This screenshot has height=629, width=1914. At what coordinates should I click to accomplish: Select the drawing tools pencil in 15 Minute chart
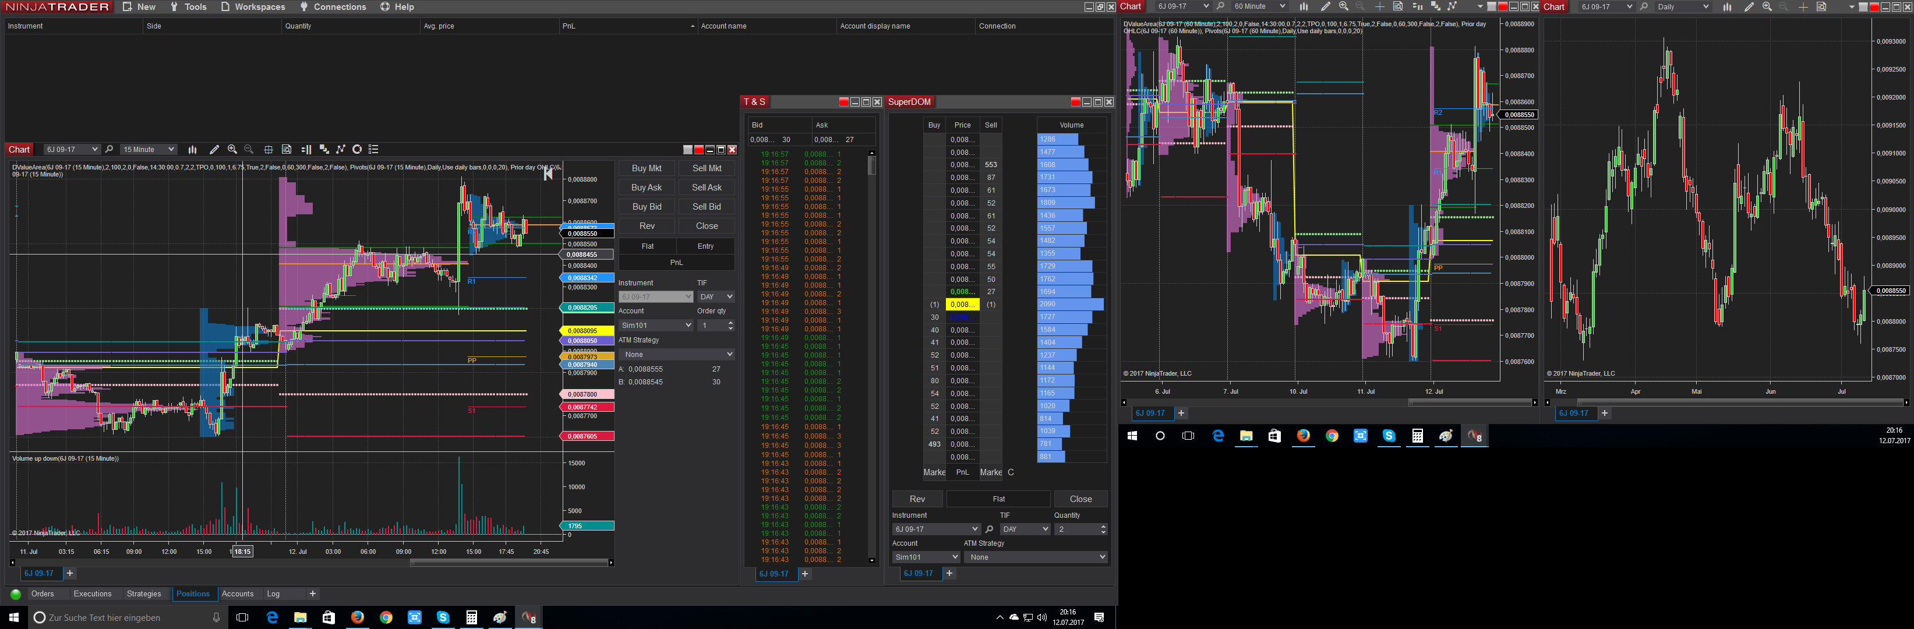pos(214,149)
